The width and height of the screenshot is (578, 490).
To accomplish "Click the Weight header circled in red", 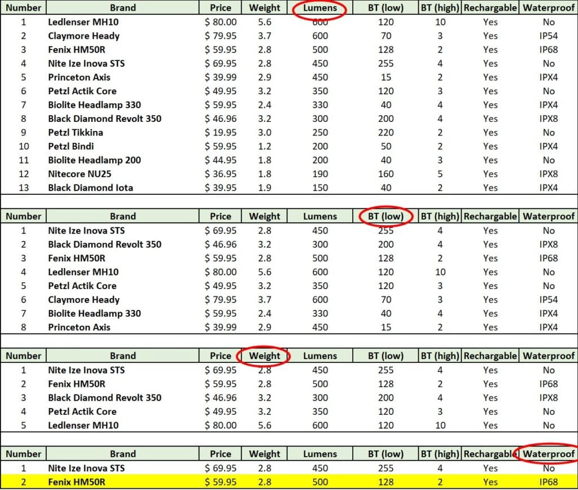I will [265, 356].
